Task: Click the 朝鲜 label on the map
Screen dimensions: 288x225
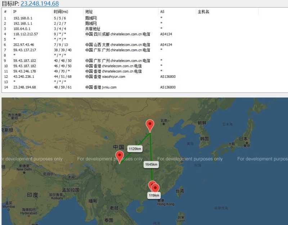Action: click(x=202, y=123)
